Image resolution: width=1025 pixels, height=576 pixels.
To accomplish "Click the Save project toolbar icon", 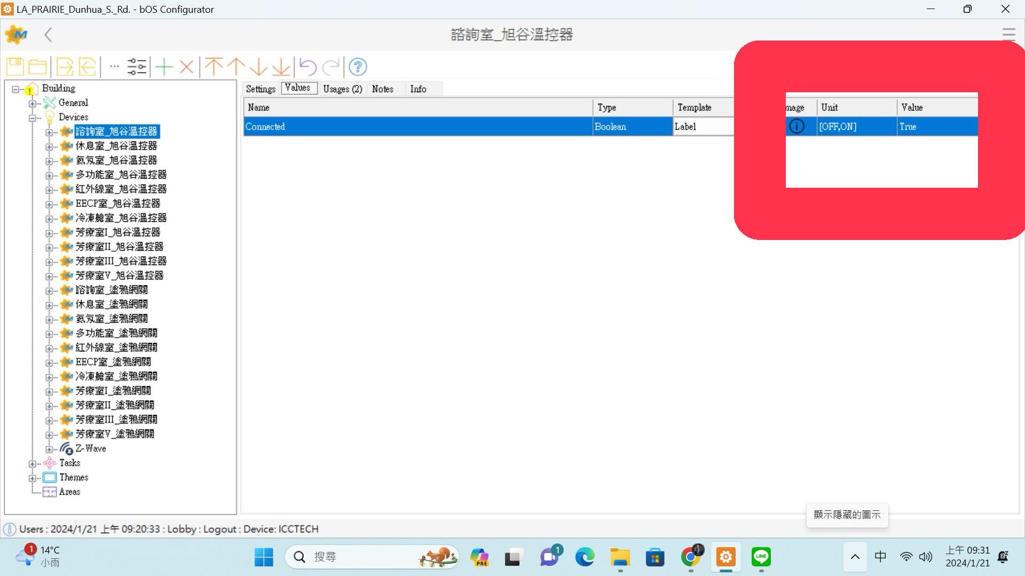I will (15, 67).
